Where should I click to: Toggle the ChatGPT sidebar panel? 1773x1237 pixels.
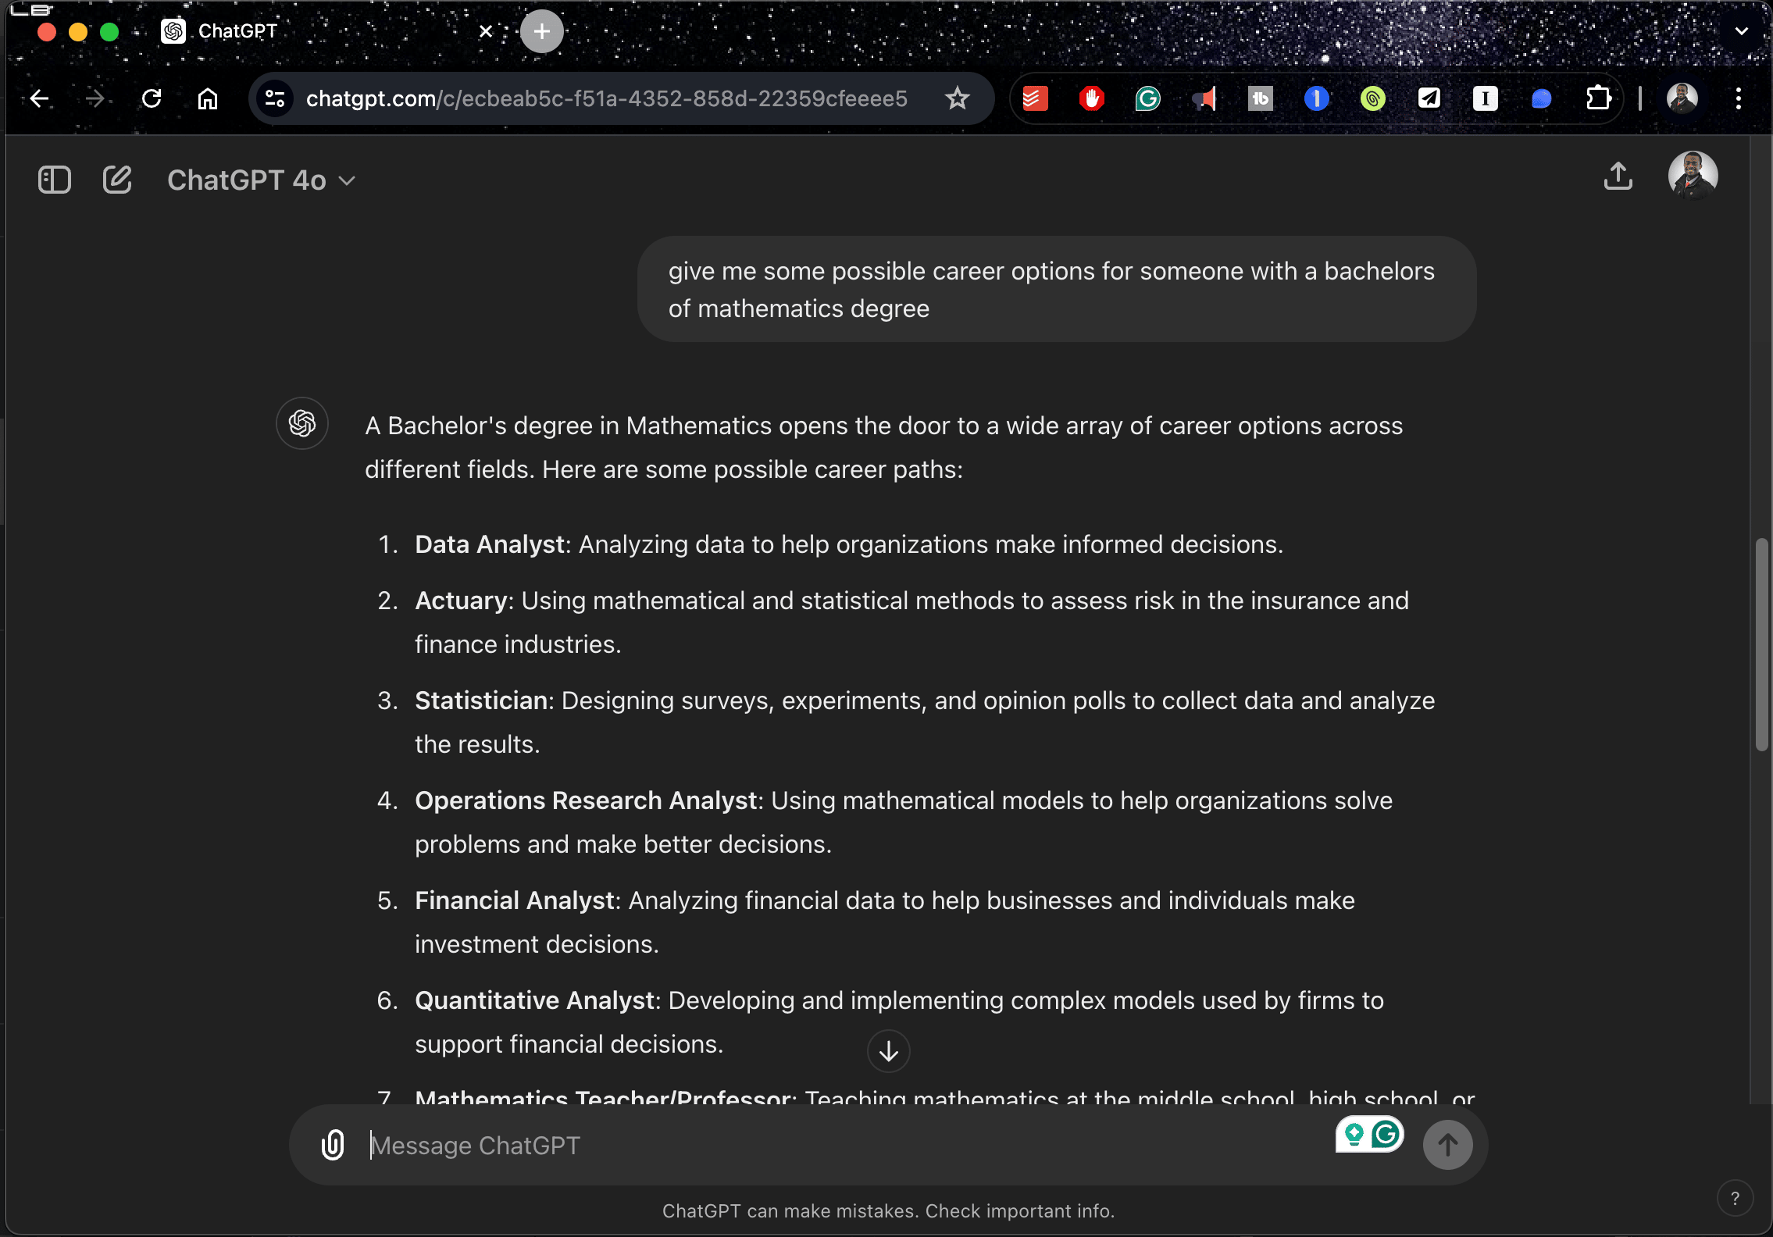click(55, 180)
